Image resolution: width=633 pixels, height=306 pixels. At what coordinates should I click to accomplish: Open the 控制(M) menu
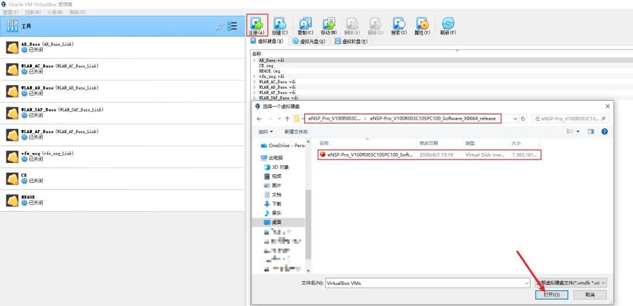pyautogui.click(x=33, y=12)
